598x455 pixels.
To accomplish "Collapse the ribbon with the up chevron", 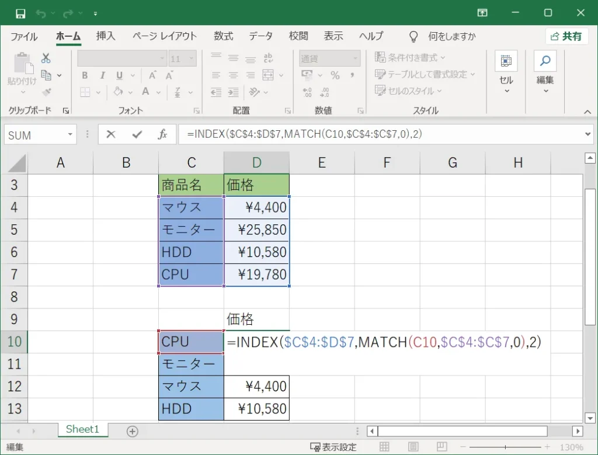I will 587,112.
